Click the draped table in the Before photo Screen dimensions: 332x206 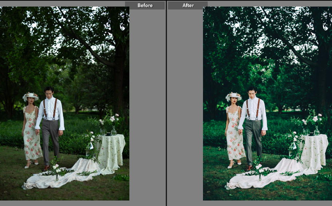pos(111,149)
